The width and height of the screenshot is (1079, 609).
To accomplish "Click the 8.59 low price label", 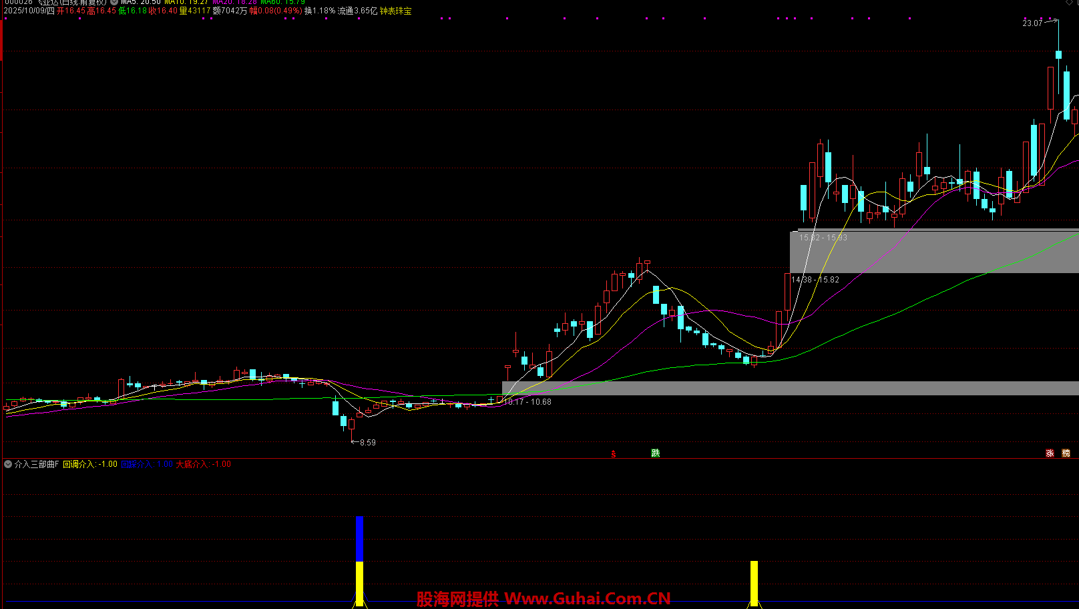I will pos(367,443).
